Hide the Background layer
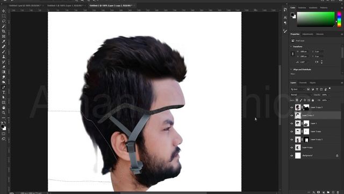Viewport: 344px width, 194px height. [x=292, y=156]
